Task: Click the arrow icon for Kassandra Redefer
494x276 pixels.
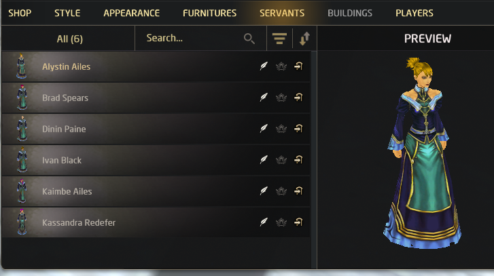Action: [298, 222]
